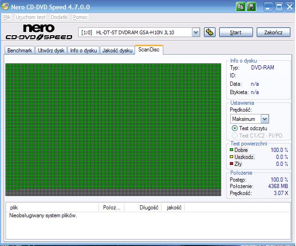Click the Zakończ button
This screenshot has height=246, width=296.
pos(273,32)
